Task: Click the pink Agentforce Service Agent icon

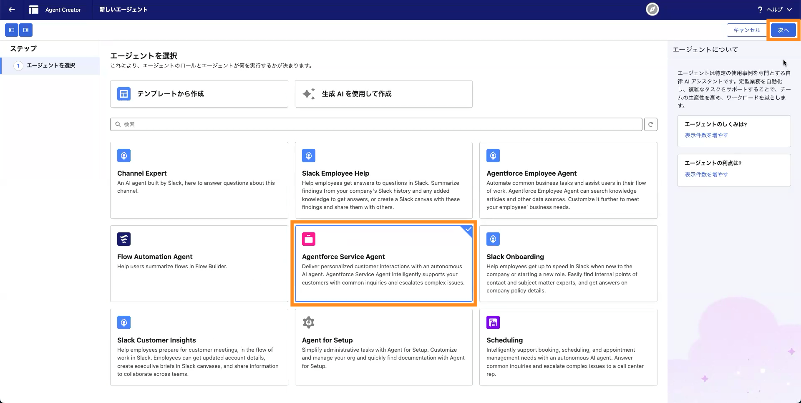Action: 309,239
